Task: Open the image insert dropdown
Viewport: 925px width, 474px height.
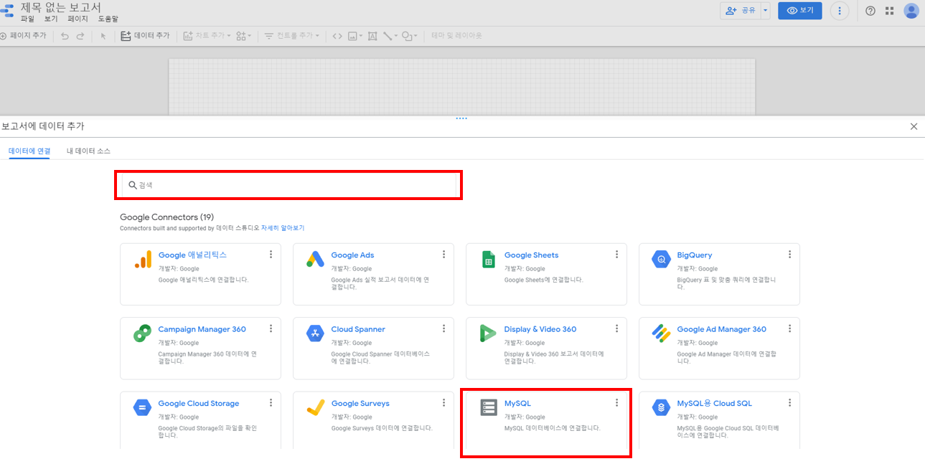Action: point(355,36)
